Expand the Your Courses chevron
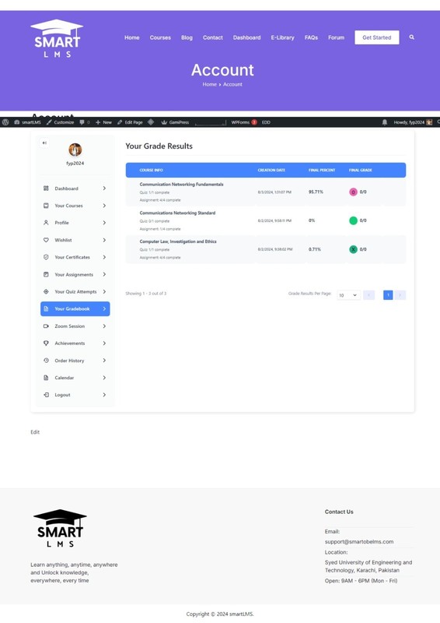 coord(104,206)
